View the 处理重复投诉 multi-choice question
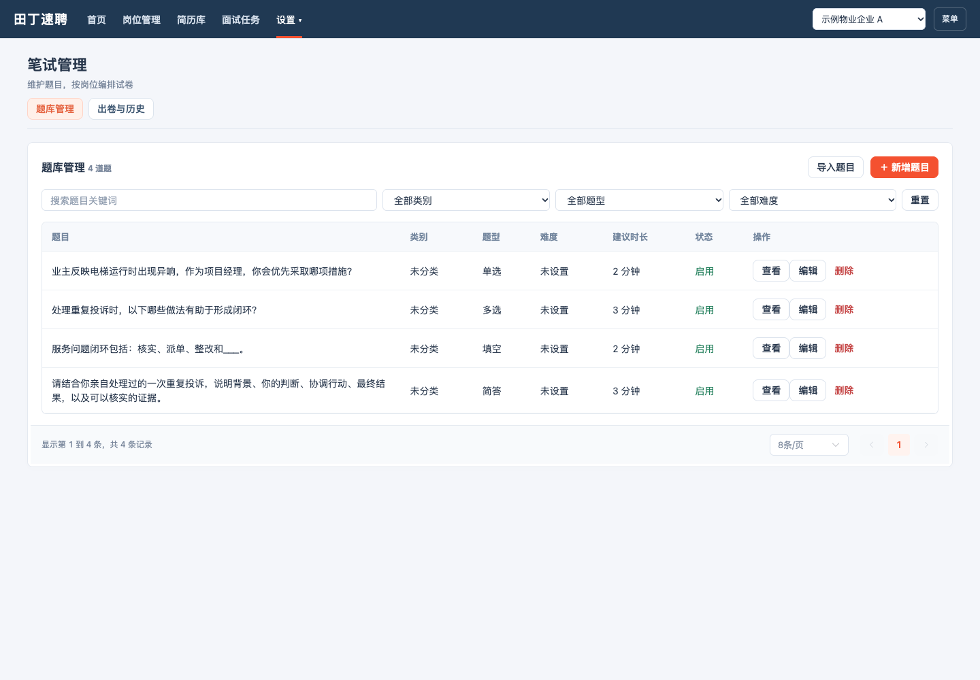 pos(771,309)
